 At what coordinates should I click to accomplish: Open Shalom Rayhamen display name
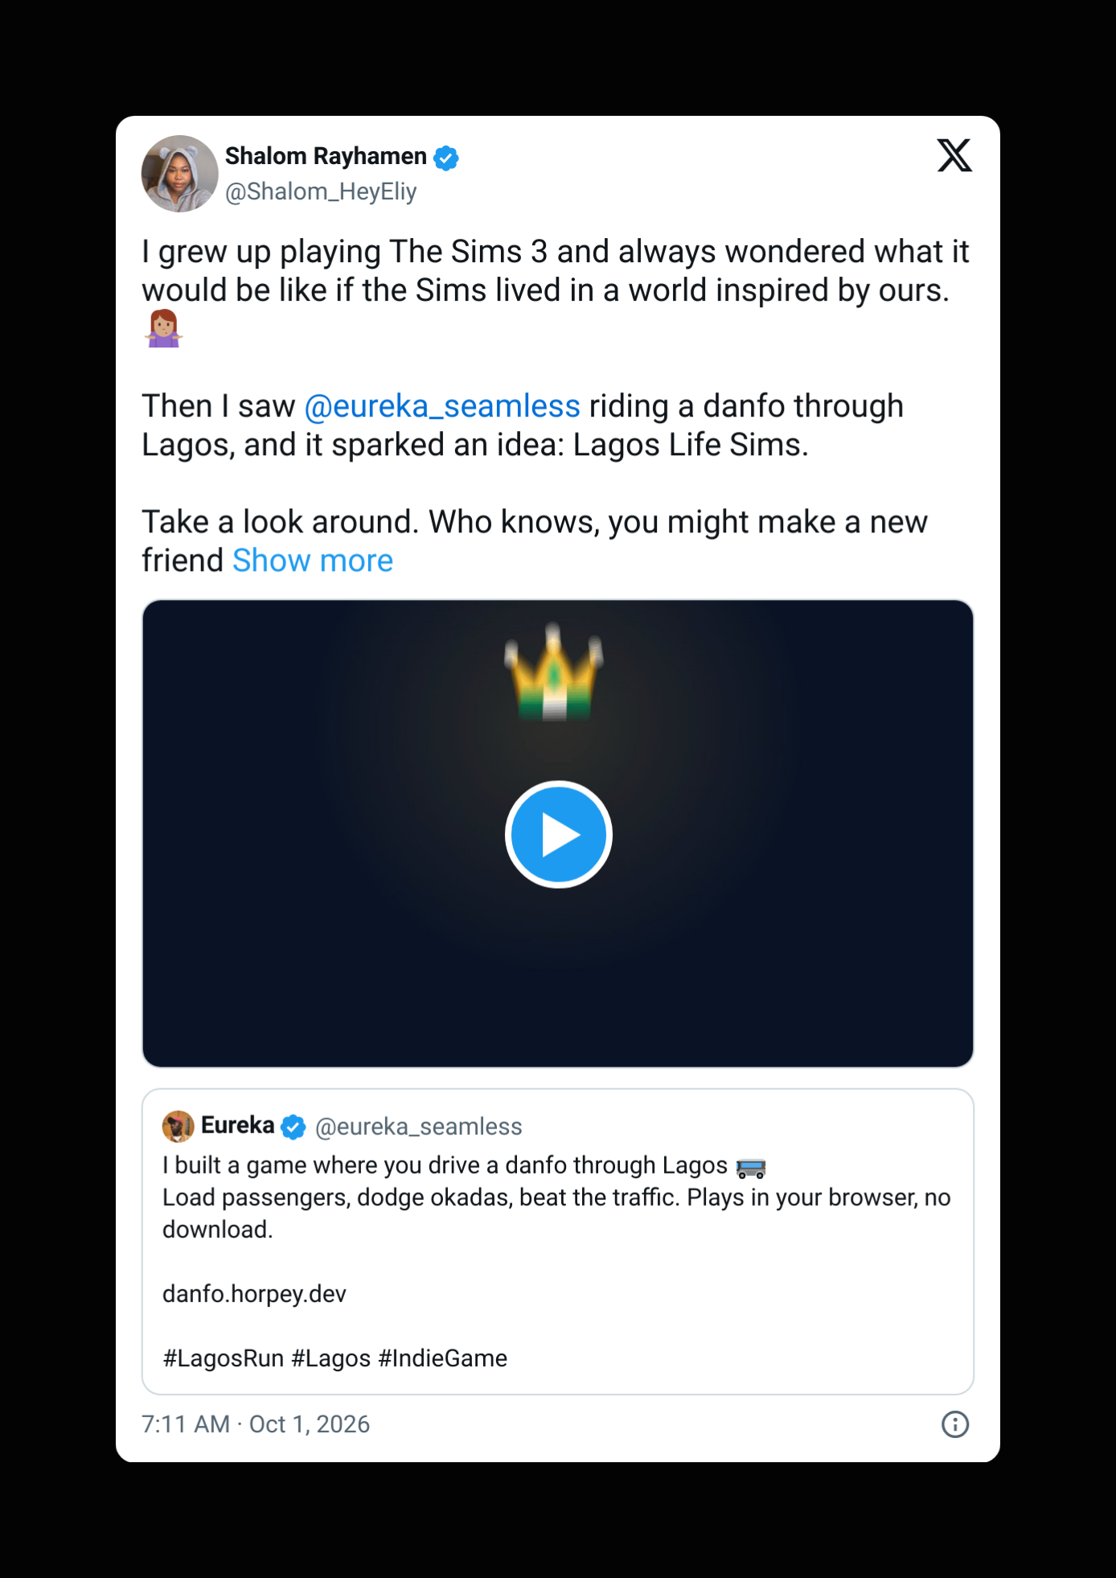point(326,156)
